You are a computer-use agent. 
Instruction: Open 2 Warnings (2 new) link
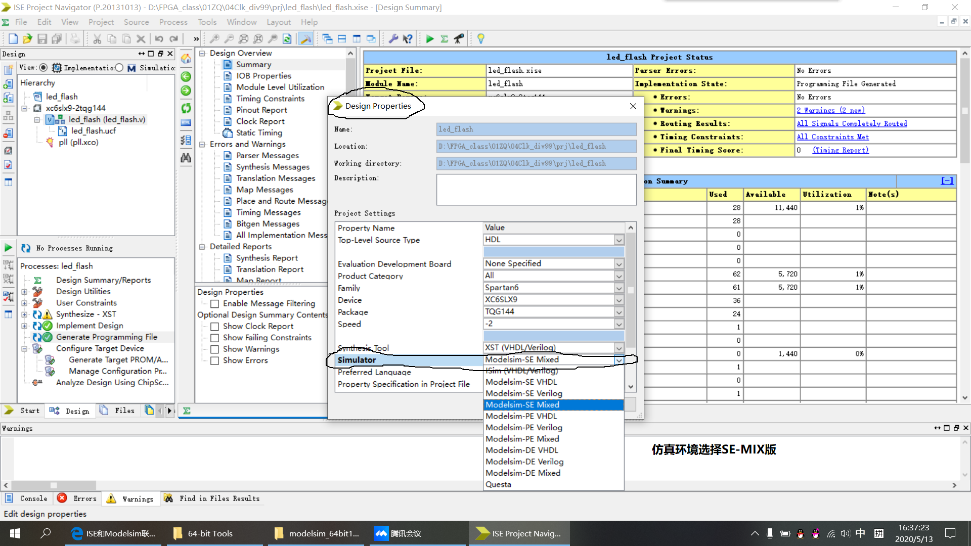tap(830, 110)
